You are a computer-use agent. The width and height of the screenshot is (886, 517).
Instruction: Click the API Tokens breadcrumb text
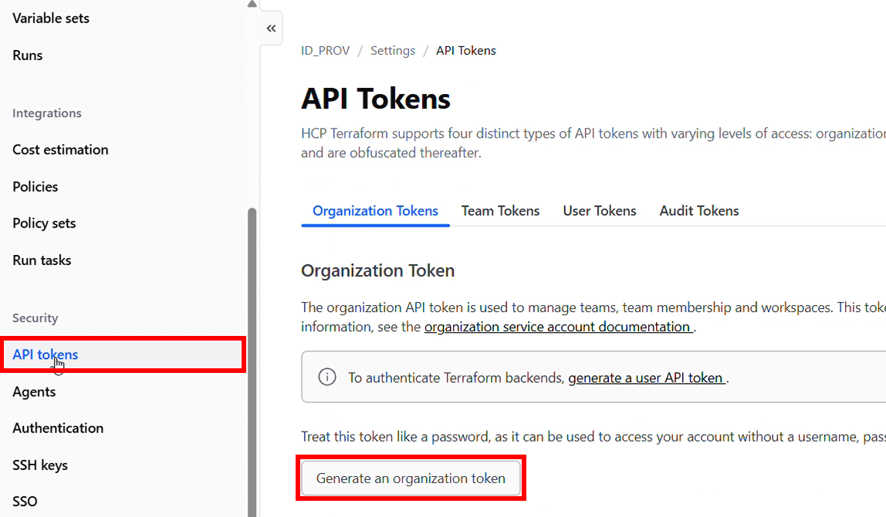click(466, 50)
